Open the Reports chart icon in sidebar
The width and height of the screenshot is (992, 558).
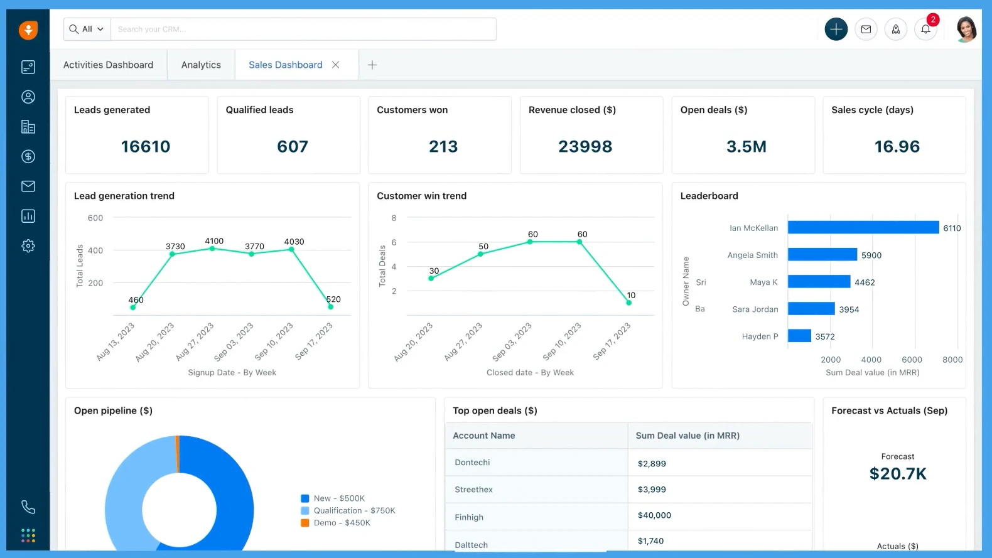coord(28,216)
